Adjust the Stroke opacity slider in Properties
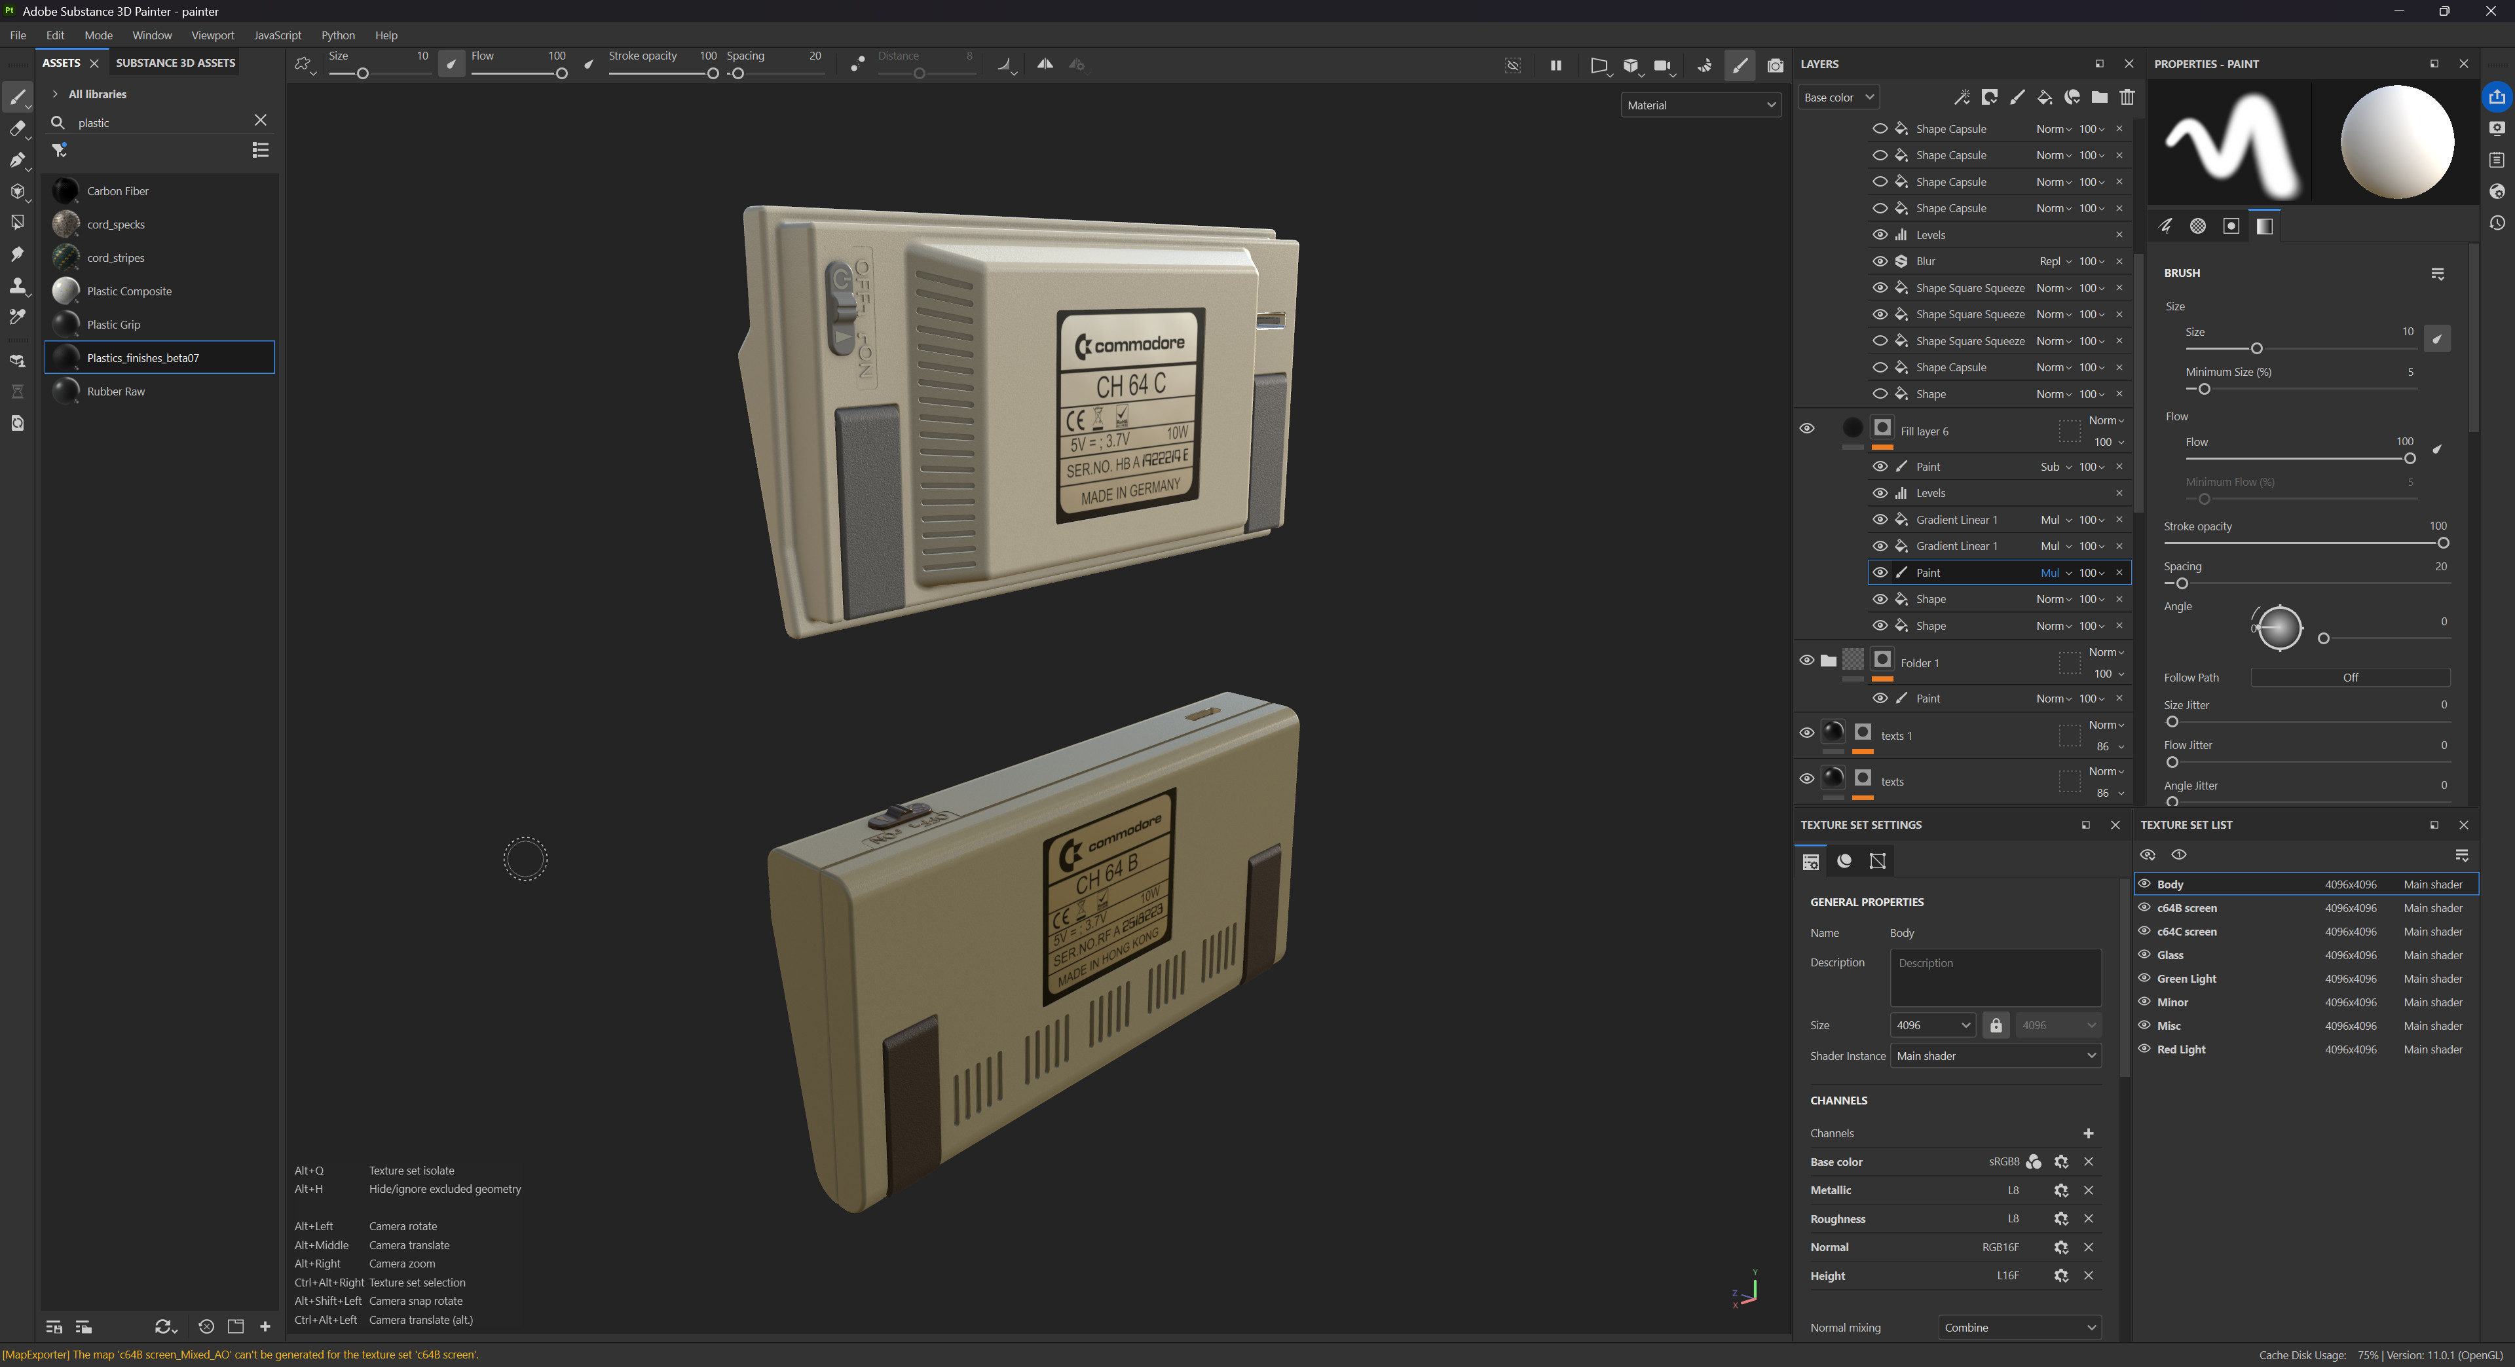Image resolution: width=2515 pixels, height=1367 pixels. point(2305,543)
